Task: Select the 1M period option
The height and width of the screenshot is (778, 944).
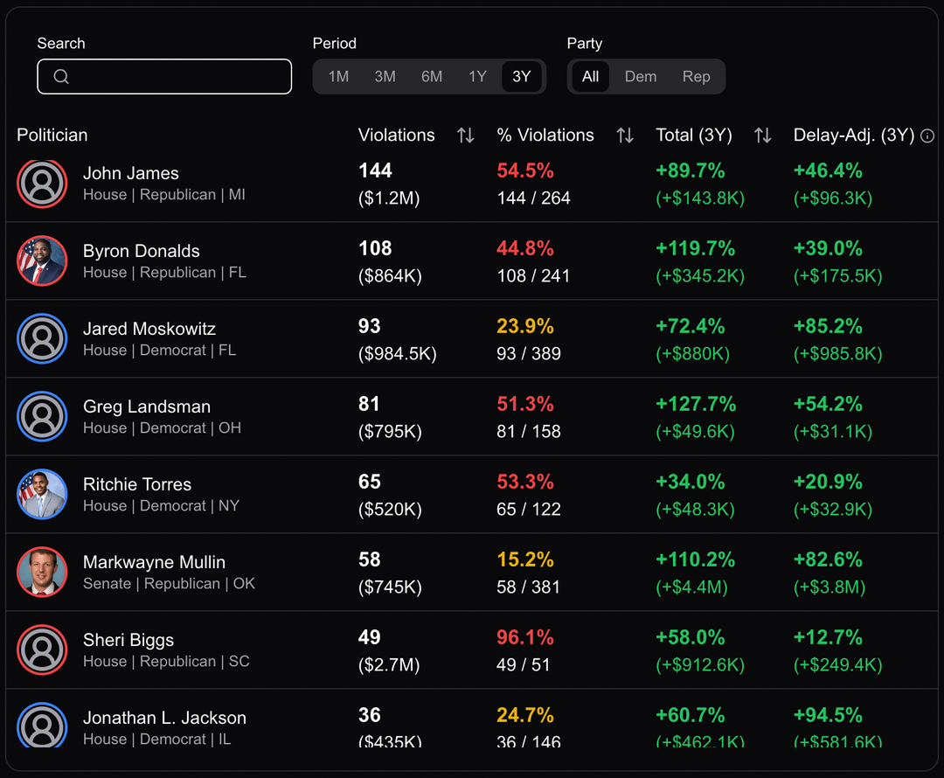Action: tap(338, 77)
